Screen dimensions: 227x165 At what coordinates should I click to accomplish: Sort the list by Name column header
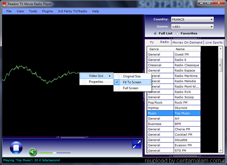point(187,49)
